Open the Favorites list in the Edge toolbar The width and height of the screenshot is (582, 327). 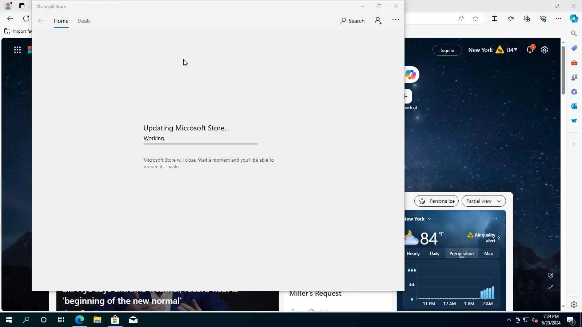[511, 19]
